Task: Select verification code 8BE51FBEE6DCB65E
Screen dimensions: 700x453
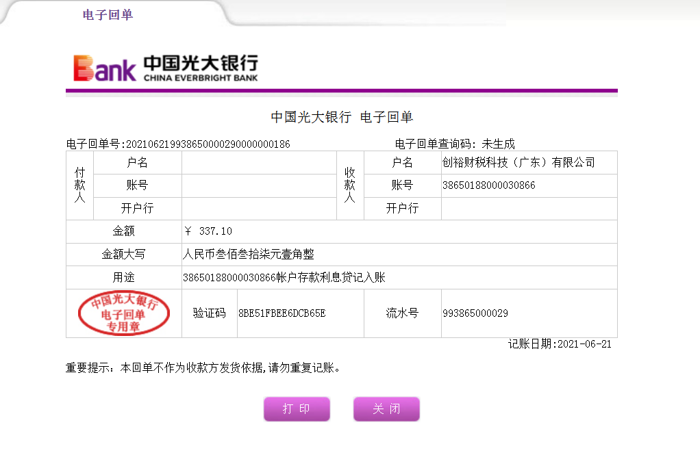Action: pos(282,313)
